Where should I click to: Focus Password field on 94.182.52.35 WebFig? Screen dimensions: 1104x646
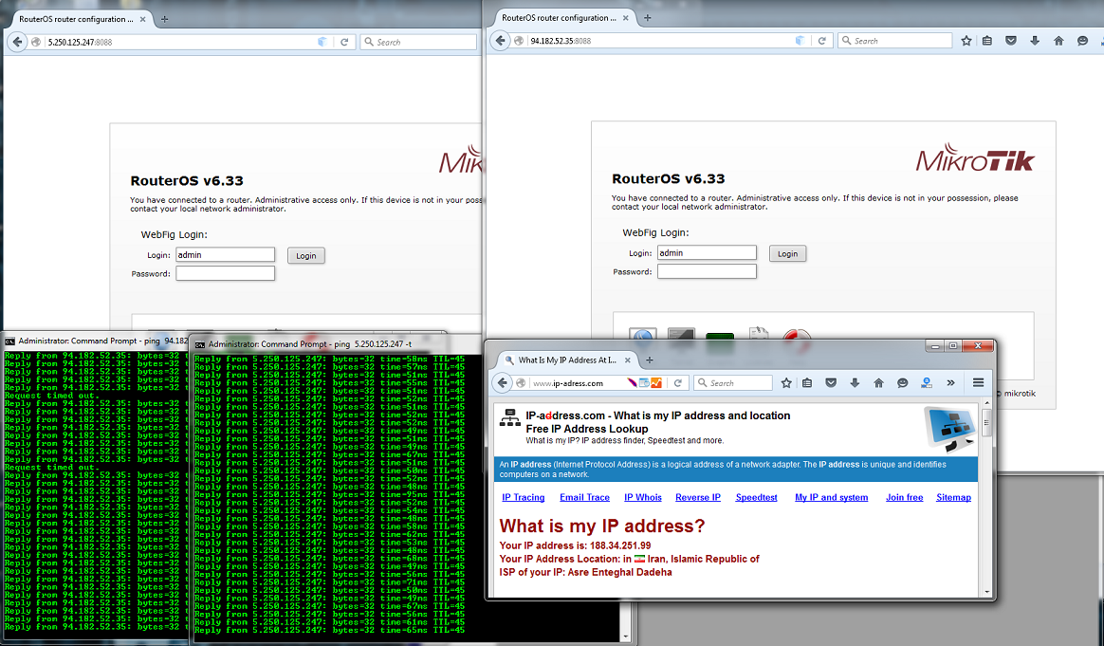[707, 271]
